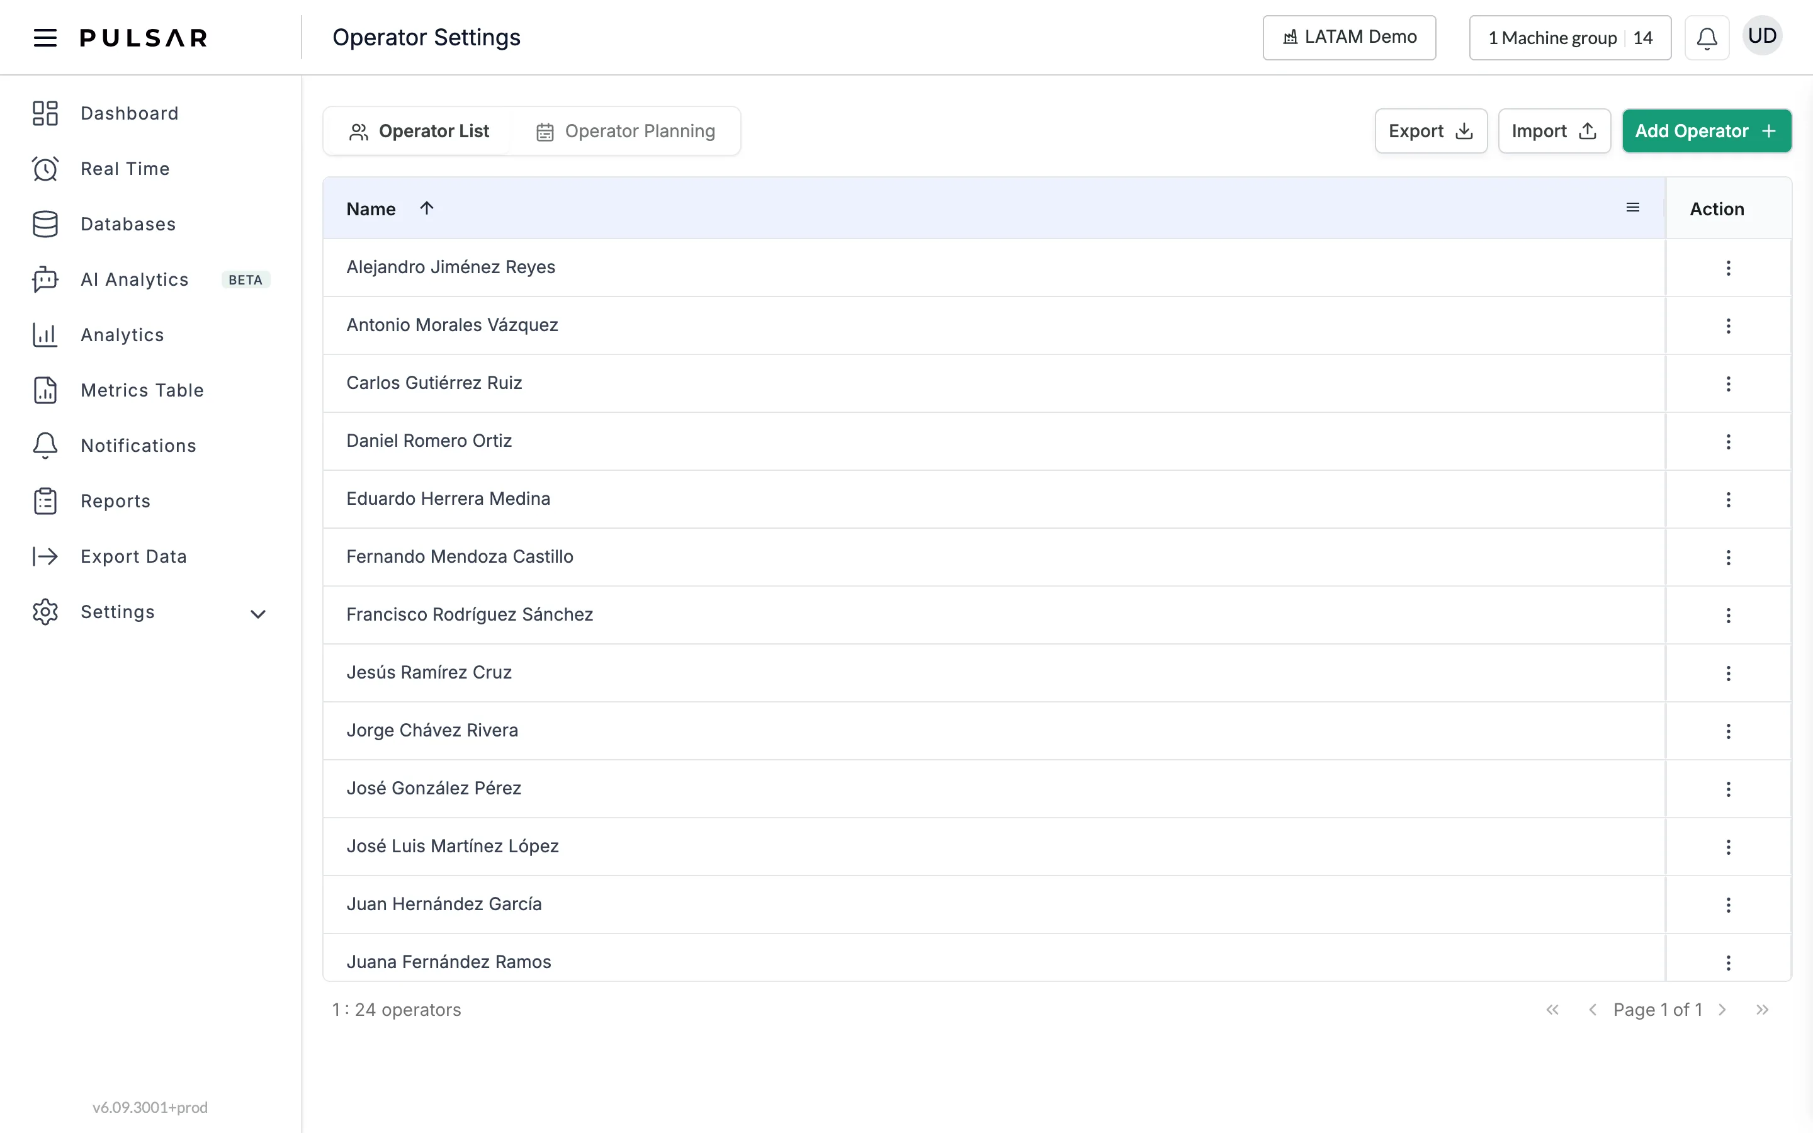Open AI Analytics in sidebar
The width and height of the screenshot is (1813, 1133).
point(150,279)
